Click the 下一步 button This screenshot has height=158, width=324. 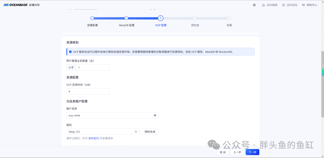coord(252,152)
